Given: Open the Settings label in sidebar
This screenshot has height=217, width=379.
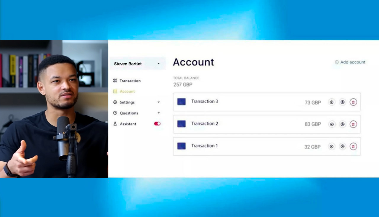Looking at the screenshot, I should coord(127,102).
